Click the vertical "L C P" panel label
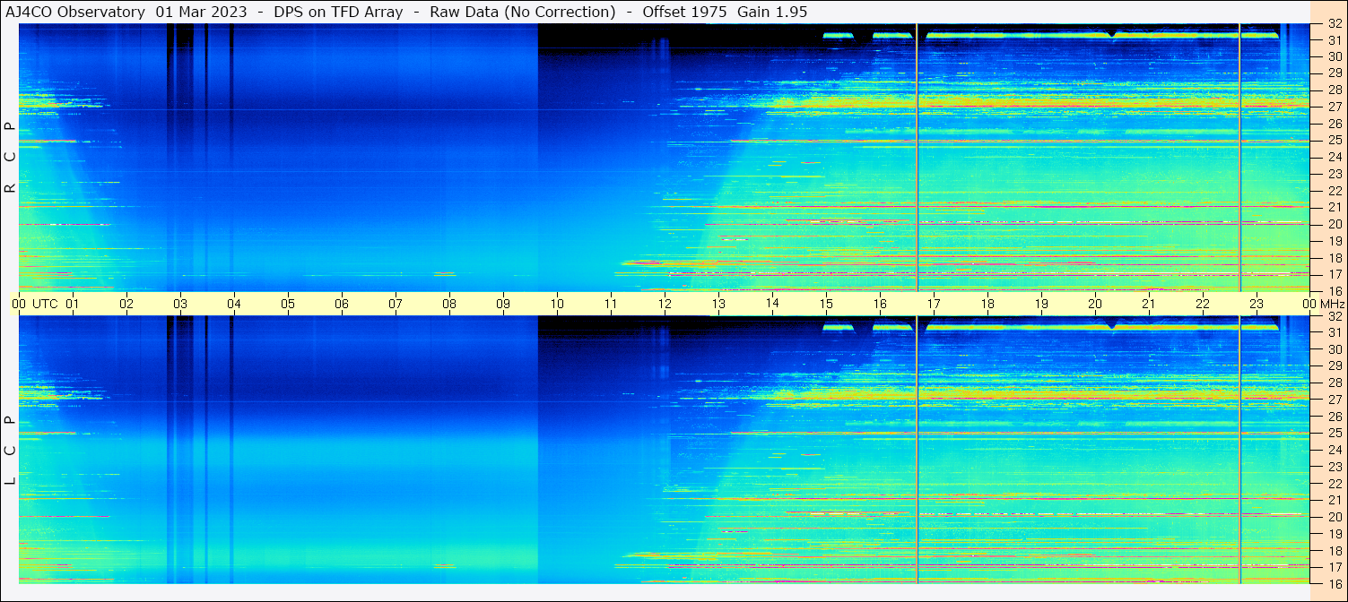1348x602 pixels. 10,450
